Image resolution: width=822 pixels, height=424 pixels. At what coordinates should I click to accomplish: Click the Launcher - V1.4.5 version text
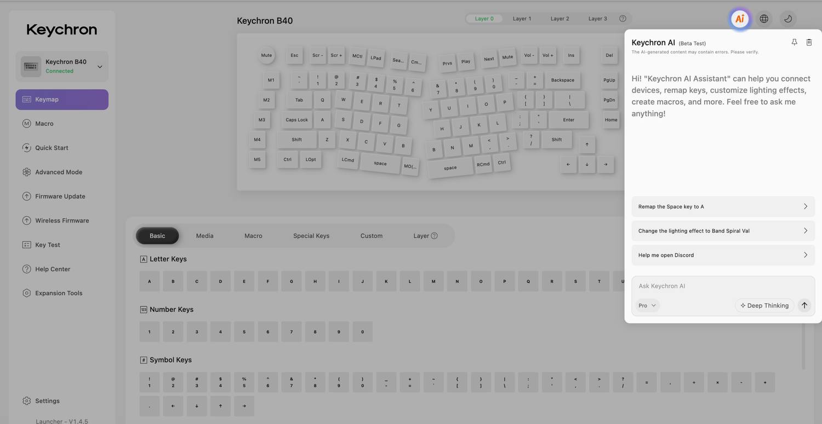62,421
